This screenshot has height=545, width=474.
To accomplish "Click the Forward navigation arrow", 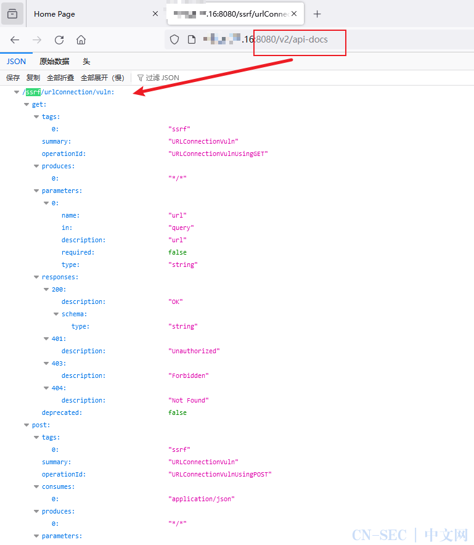I will tap(37, 40).
